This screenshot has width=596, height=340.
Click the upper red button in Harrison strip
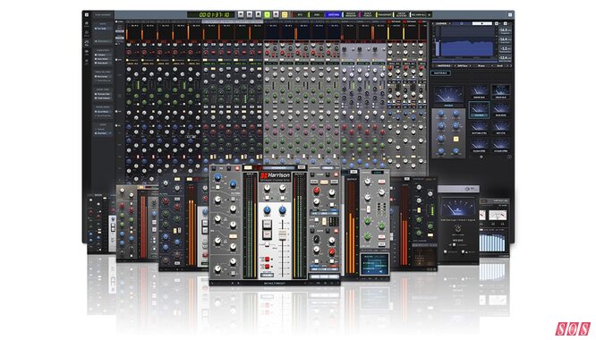[268, 259]
